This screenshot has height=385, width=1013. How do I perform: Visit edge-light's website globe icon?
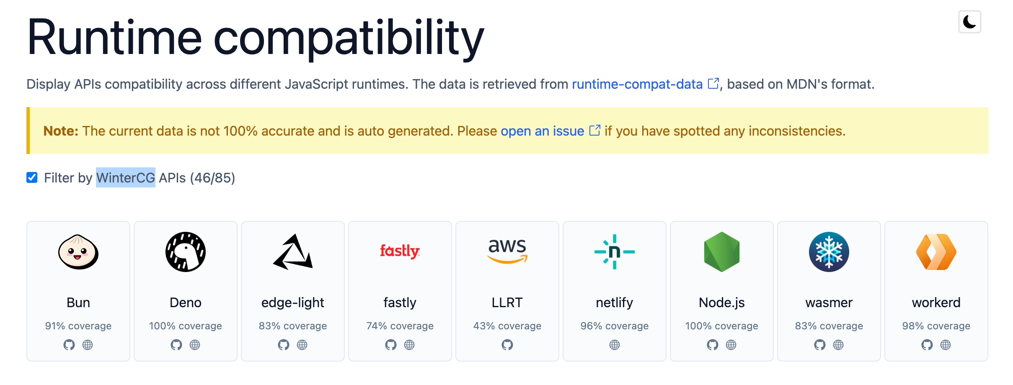[x=302, y=345]
